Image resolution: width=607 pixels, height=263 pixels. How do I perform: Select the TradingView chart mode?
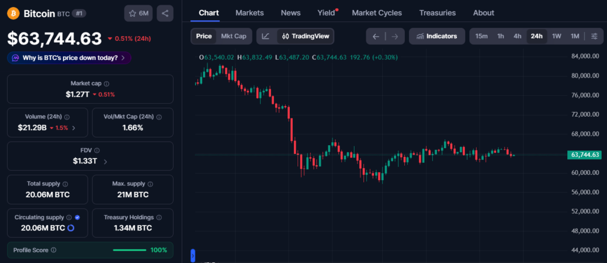pyautogui.click(x=305, y=36)
